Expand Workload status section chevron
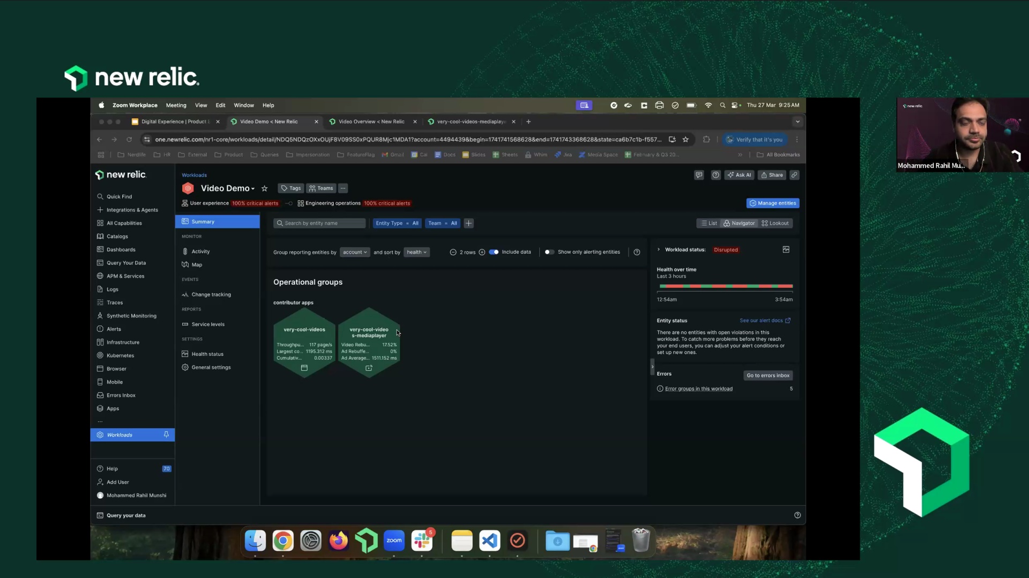This screenshot has height=578, width=1029. pyautogui.click(x=659, y=249)
